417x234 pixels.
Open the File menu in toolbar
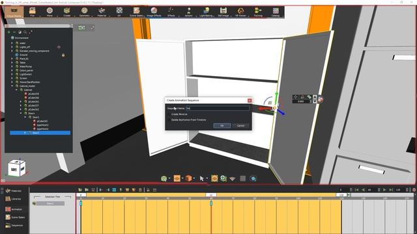(x=32, y=12)
